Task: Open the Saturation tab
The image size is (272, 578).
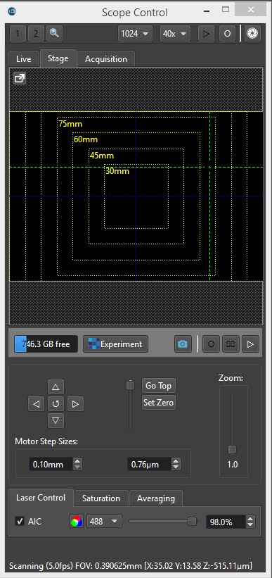Action: pyautogui.click(x=101, y=498)
